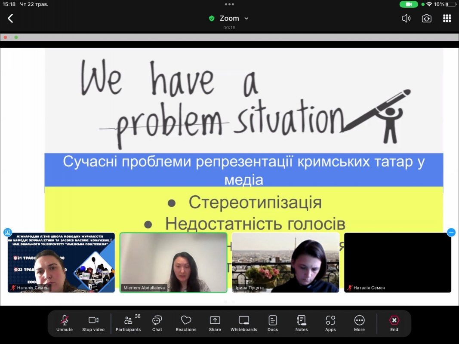The height and width of the screenshot is (344, 459).
Task: Tap the back arrow
Action: click(x=10, y=18)
